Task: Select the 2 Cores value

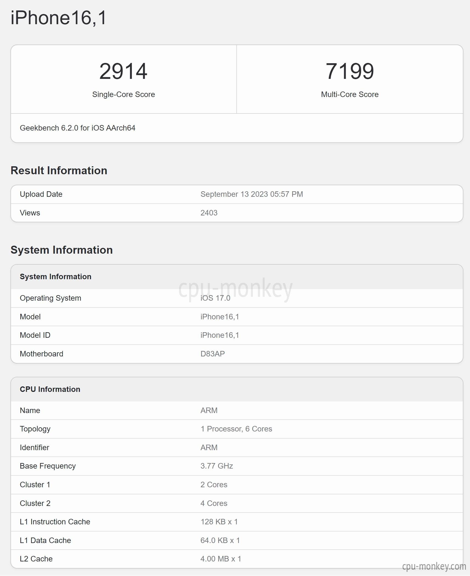Action: (214, 484)
